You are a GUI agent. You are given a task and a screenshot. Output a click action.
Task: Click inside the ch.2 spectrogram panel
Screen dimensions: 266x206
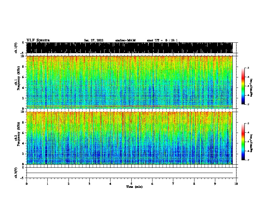click(x=129, y=138)
